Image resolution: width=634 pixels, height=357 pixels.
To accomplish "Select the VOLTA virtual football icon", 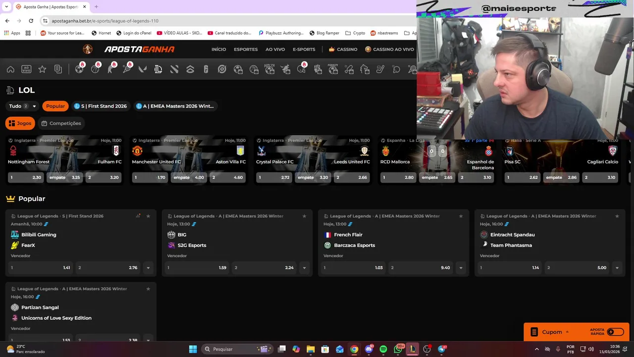I will click(x=269, y=69).
